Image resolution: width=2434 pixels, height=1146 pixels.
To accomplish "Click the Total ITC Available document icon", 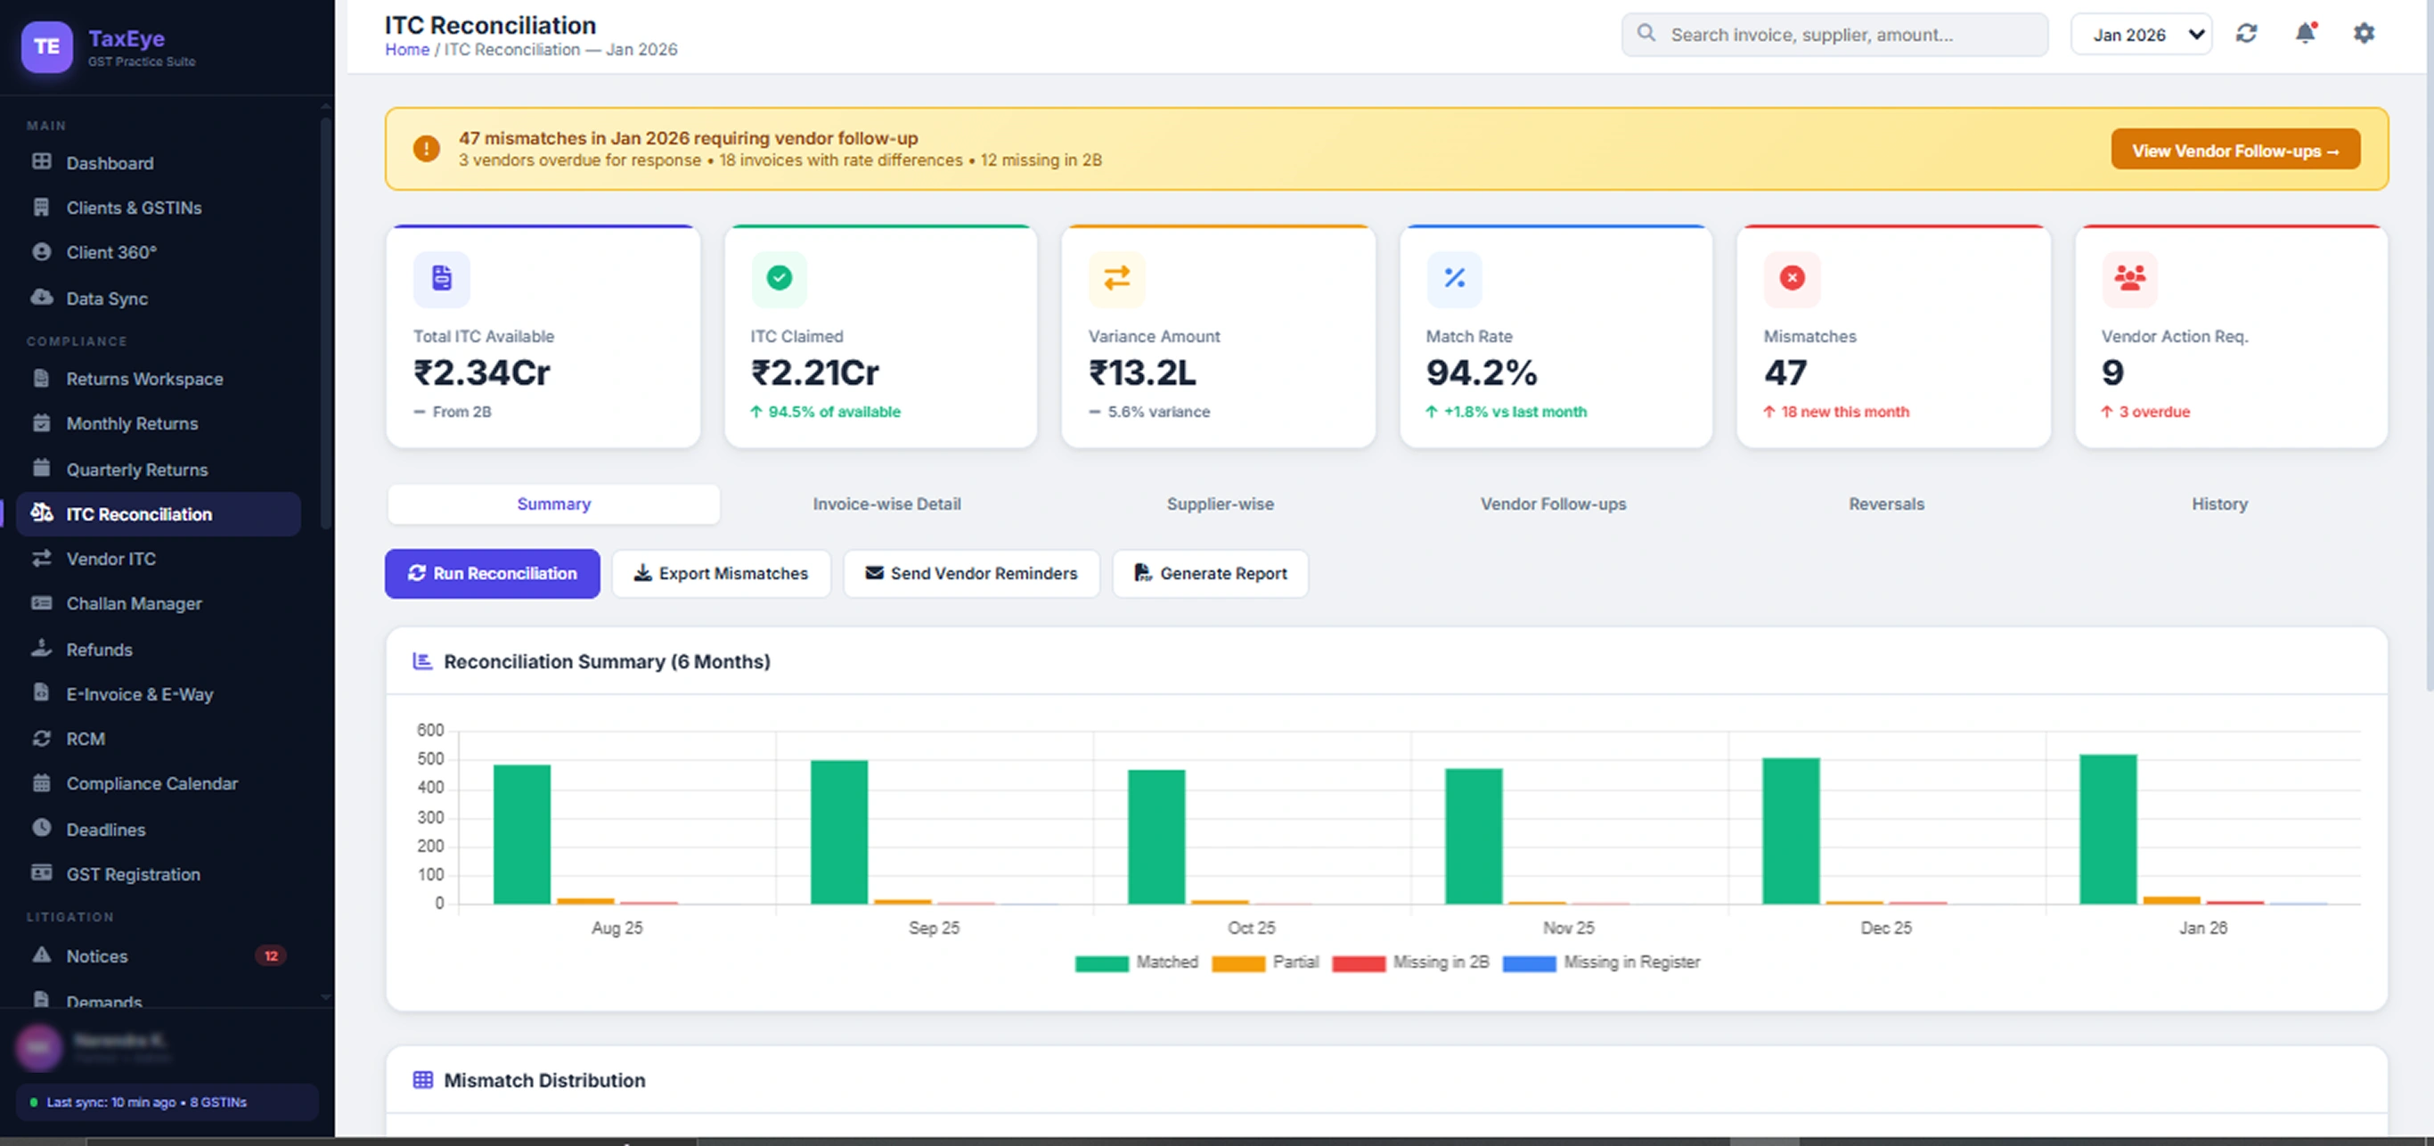I will click(441, 278).
